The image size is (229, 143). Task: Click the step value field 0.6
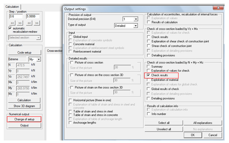(16, 16)
